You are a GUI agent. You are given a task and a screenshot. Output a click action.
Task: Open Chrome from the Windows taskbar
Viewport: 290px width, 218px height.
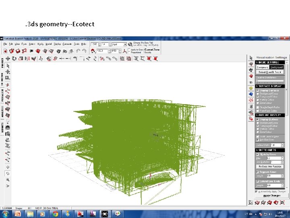pos(55,214)
